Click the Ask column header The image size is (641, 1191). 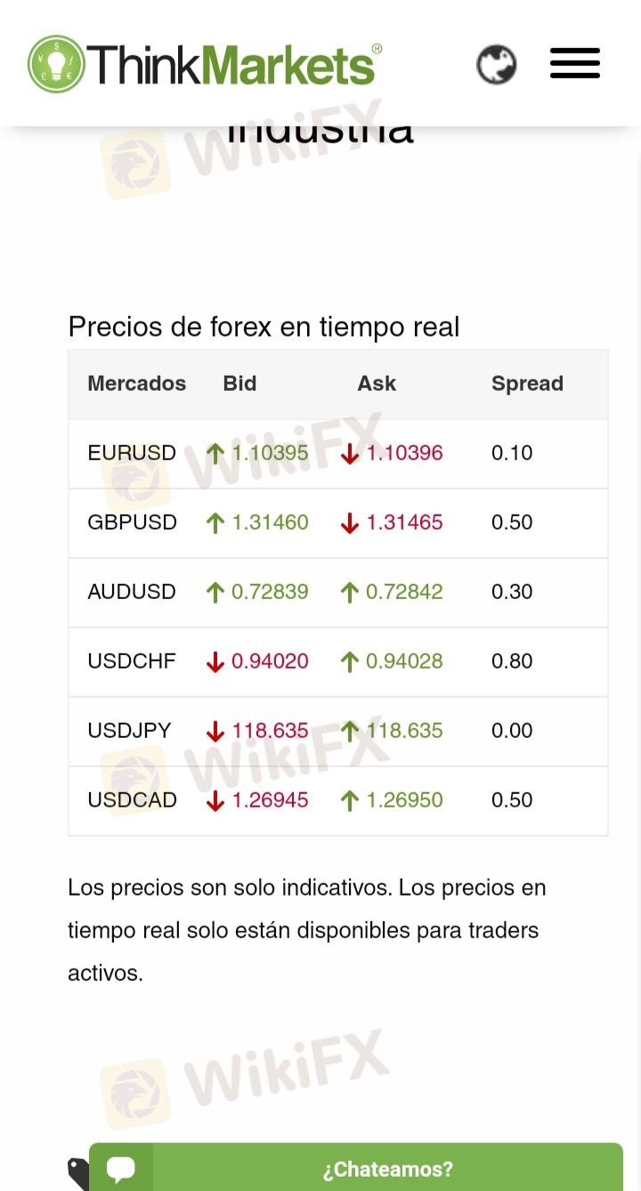377,384
